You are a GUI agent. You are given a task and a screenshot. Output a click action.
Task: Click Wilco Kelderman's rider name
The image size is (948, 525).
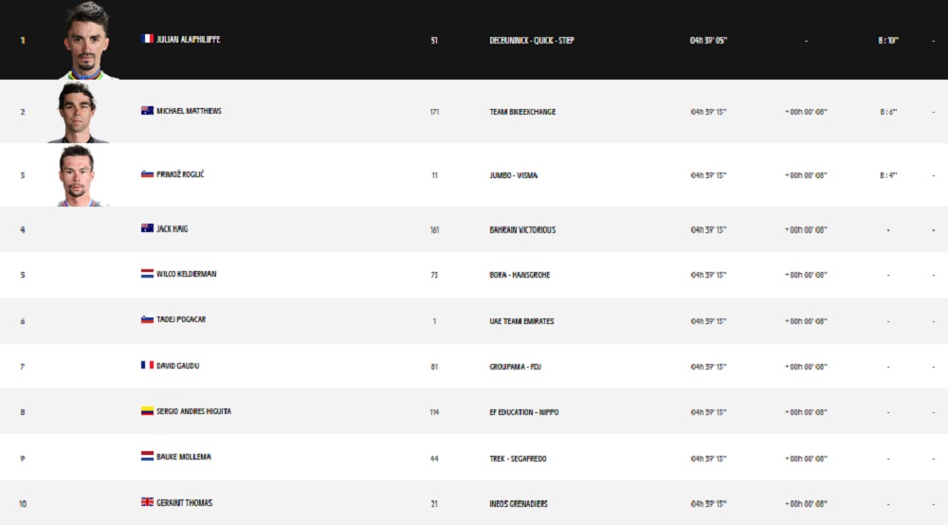pos(187,274)
